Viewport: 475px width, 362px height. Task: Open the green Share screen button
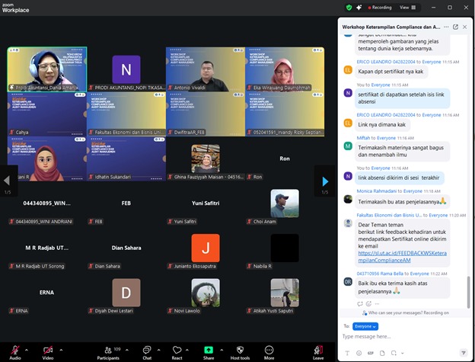click(x=208, y=350)
